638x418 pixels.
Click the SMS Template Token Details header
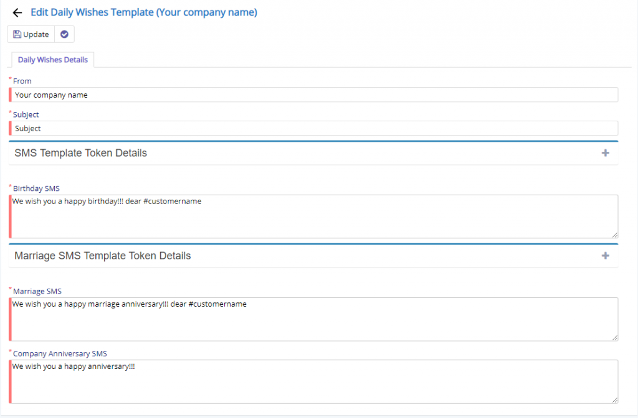click(x=313, y=153)
